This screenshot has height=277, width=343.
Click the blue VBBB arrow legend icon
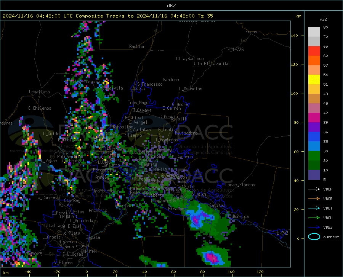[314, 227]
